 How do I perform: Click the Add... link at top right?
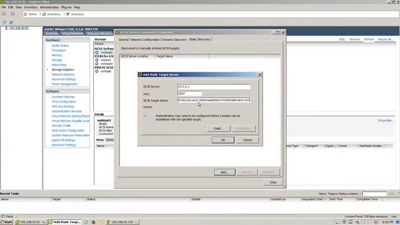pos(342,39)
